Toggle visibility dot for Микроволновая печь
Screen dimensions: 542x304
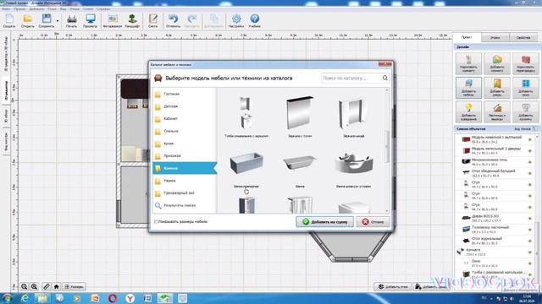pos(530,162)
